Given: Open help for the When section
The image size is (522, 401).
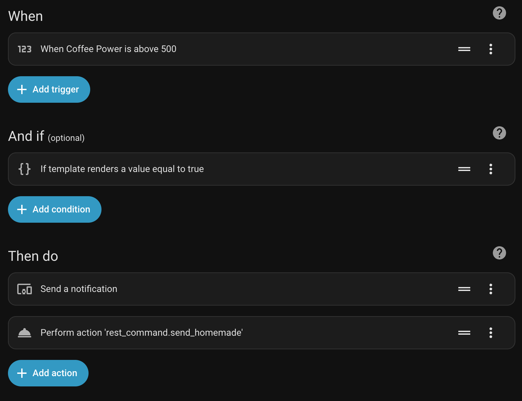Looking at the screenshot, I should click(x=499, y=13).
